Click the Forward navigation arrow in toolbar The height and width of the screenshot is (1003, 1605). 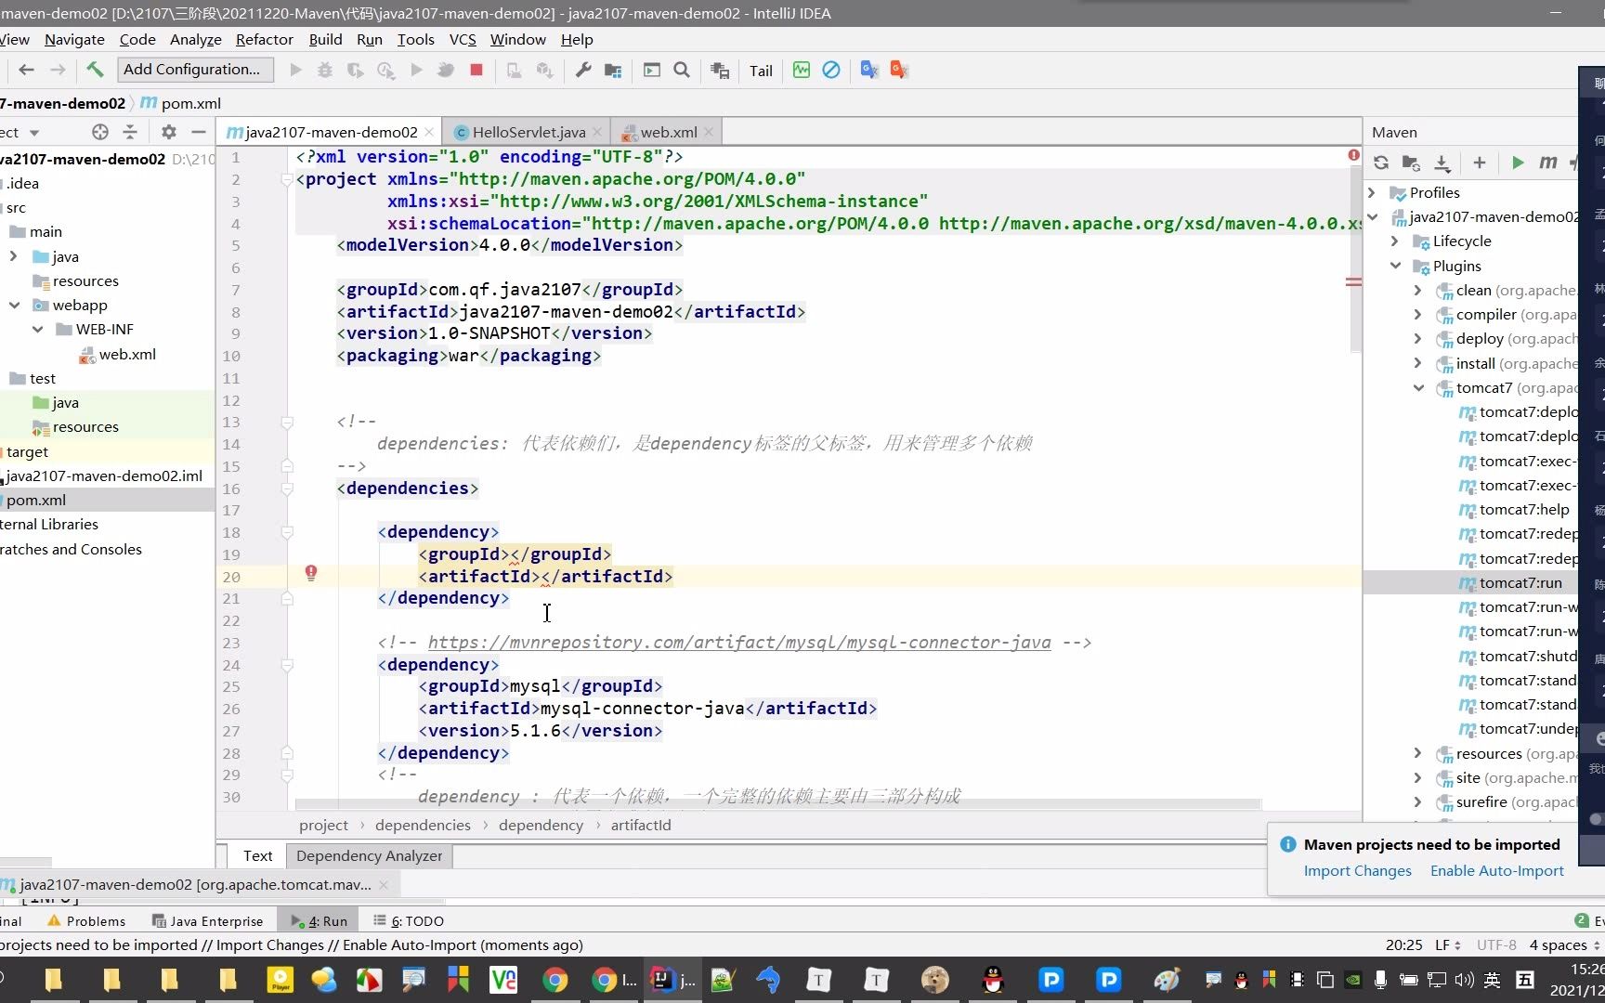coord(58,70)
